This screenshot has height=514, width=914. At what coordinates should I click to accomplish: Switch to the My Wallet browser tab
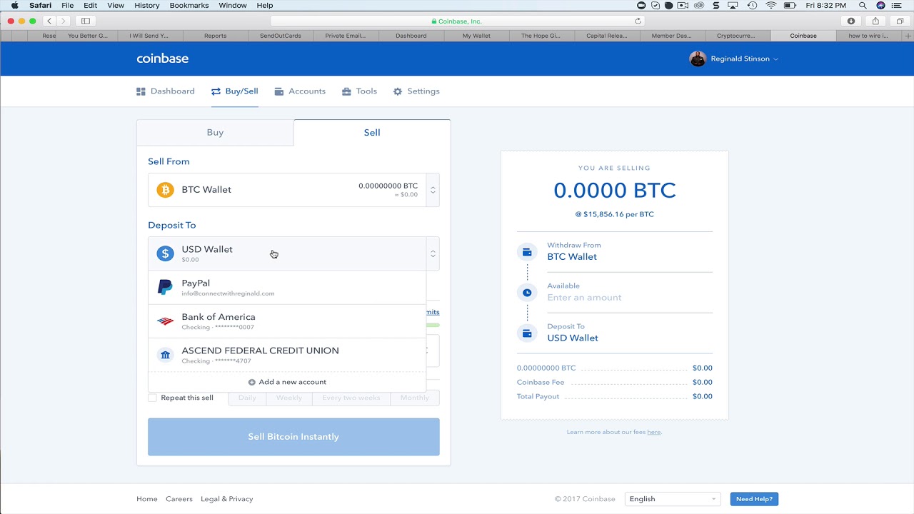pyautogui.click(x=476, y=36)
